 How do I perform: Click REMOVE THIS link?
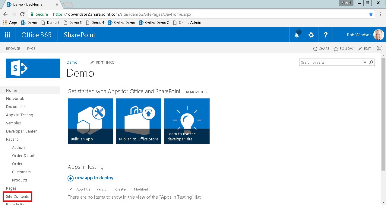(x=197, y=92)
